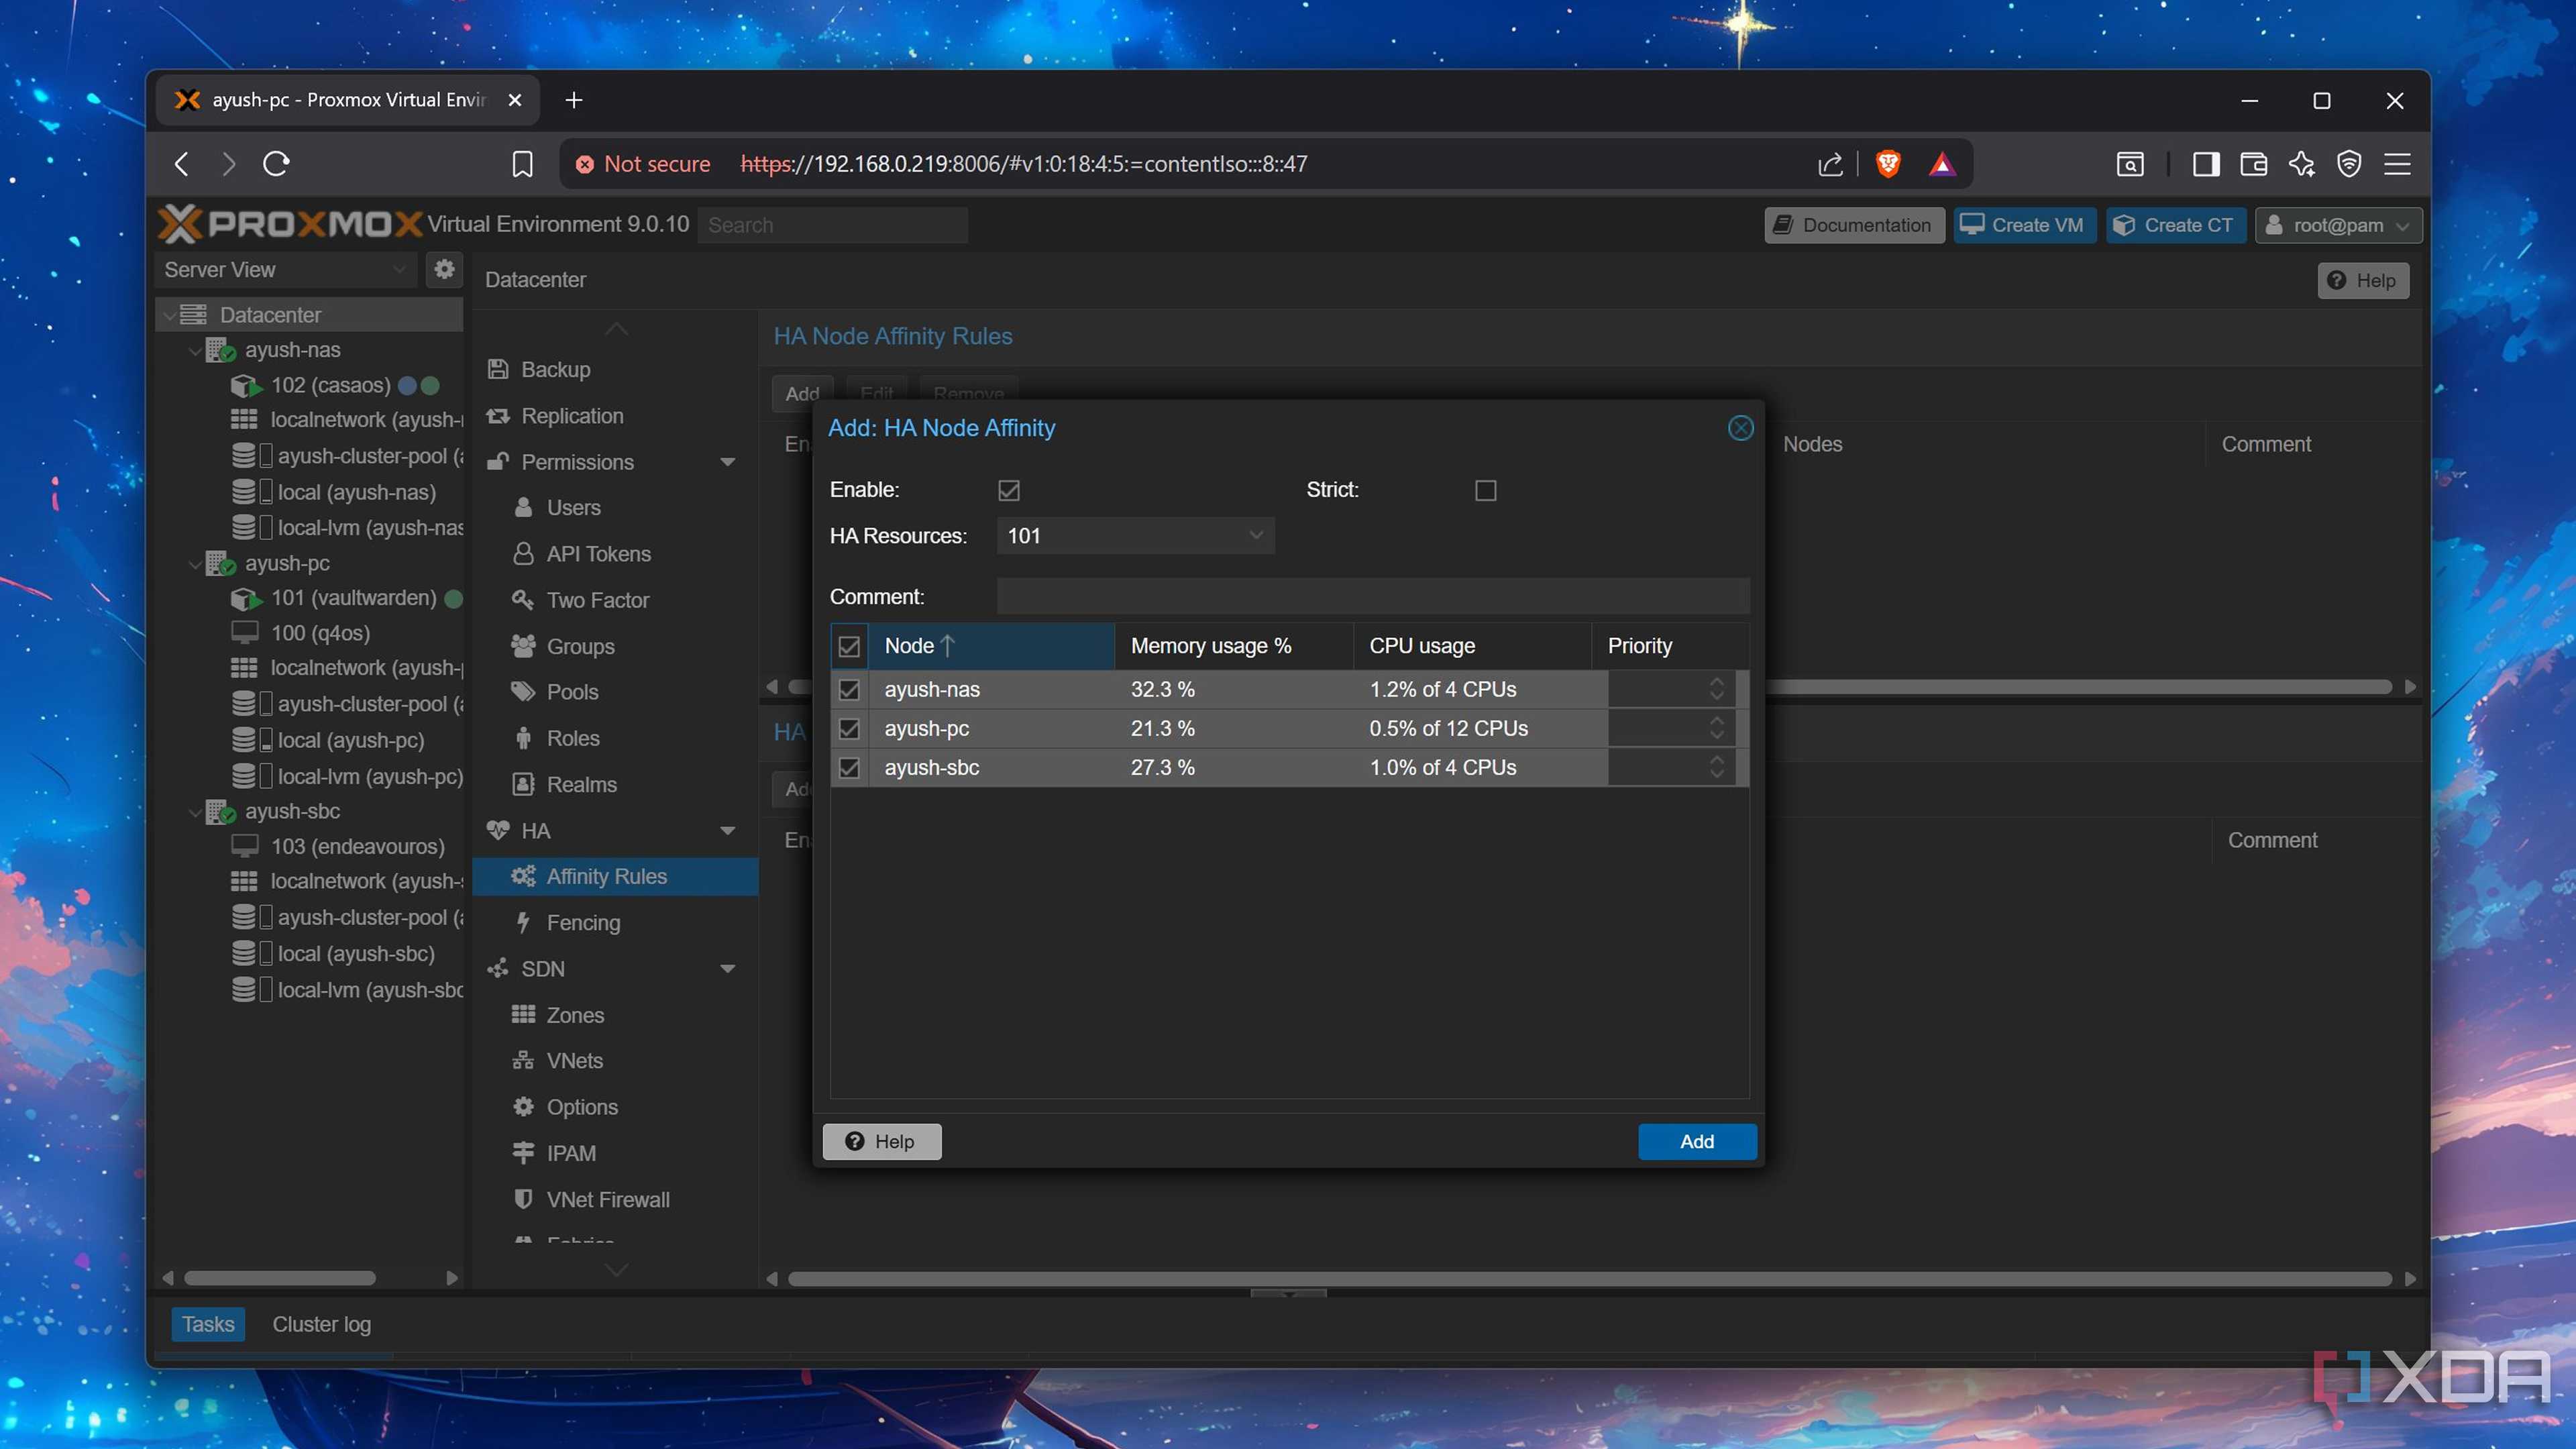
Task: Close the Add HA Node Affinity dialog
Action: [1740, 428]
